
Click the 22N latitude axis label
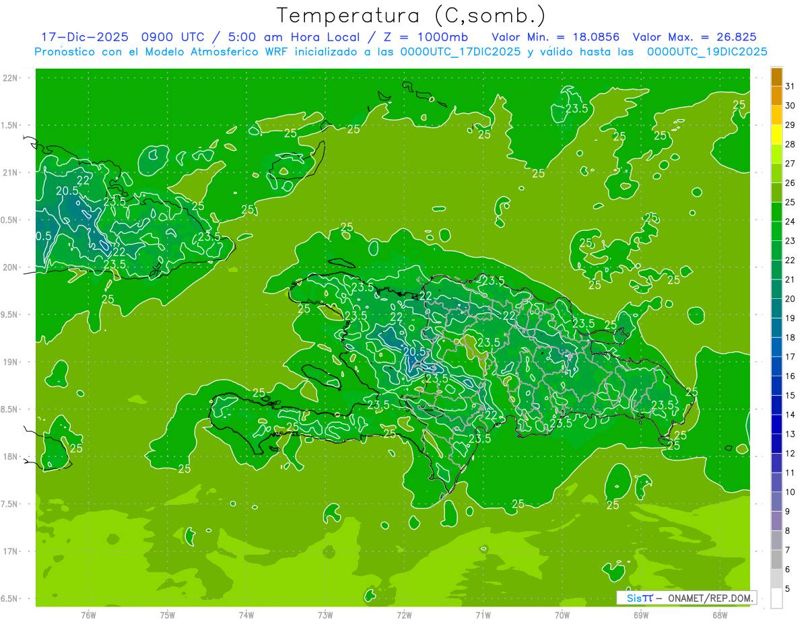coord(11,78)
